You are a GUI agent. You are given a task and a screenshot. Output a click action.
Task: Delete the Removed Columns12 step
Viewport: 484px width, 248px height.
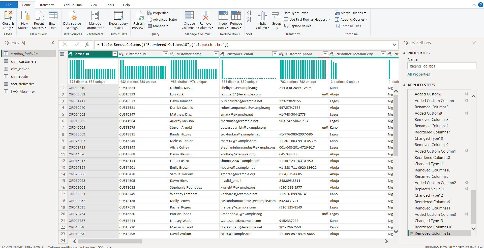point(411,233)
